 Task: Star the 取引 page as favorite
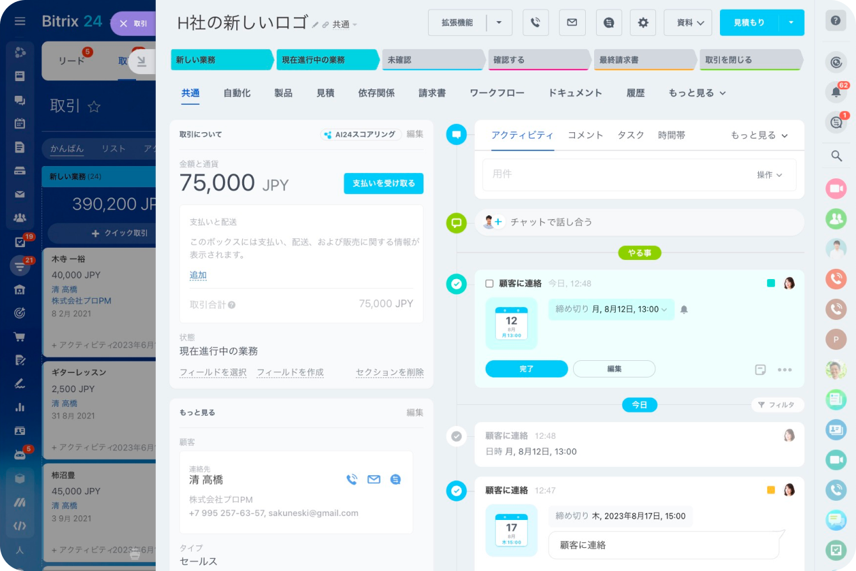coord(94,107)
